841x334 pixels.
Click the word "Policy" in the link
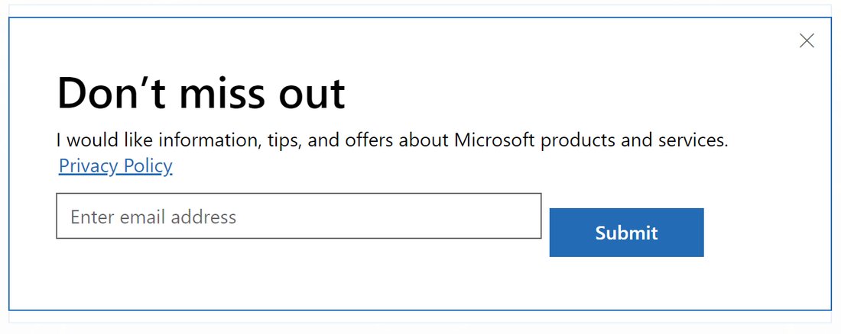click(x=148, y=165)
